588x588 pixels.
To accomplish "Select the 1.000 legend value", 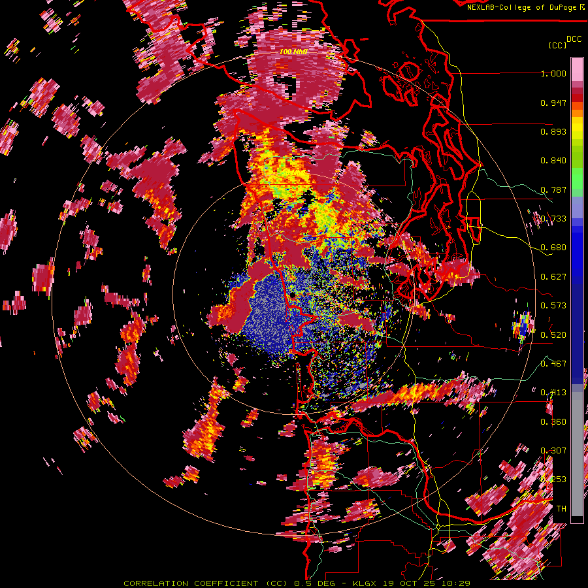I will [553, 73].
